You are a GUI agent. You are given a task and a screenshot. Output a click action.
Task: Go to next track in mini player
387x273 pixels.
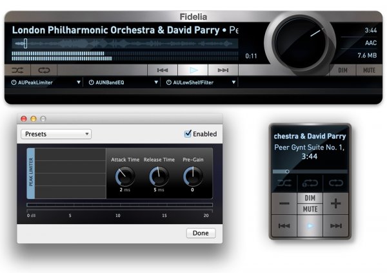coord(335,226)
